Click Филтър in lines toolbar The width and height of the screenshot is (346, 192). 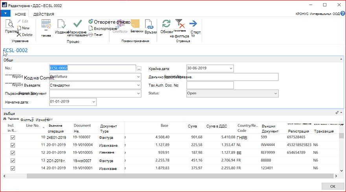click(27, 120)
